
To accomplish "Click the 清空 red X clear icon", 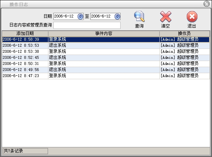I will (x=166, y=17).
